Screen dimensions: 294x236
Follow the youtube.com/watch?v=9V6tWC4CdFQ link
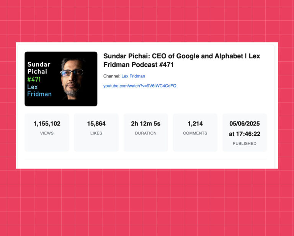click(140, 86)
